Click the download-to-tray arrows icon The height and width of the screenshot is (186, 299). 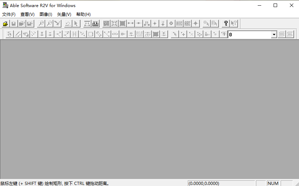[x=95, y=23]
